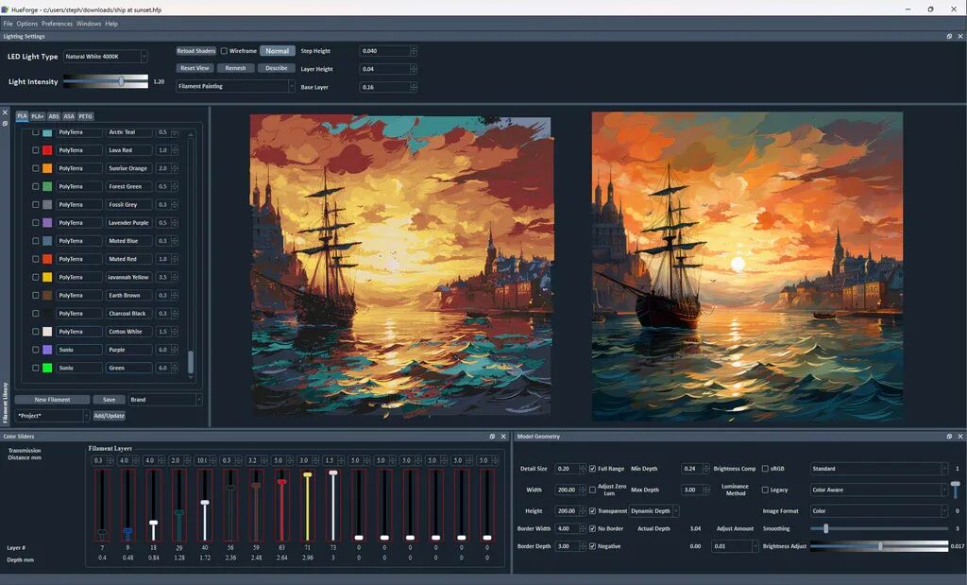
Task: Click the Remesh button
Action: [x=235, y=68]
